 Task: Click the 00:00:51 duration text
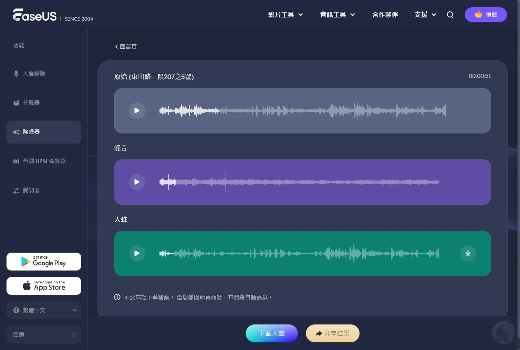point(480,76)
